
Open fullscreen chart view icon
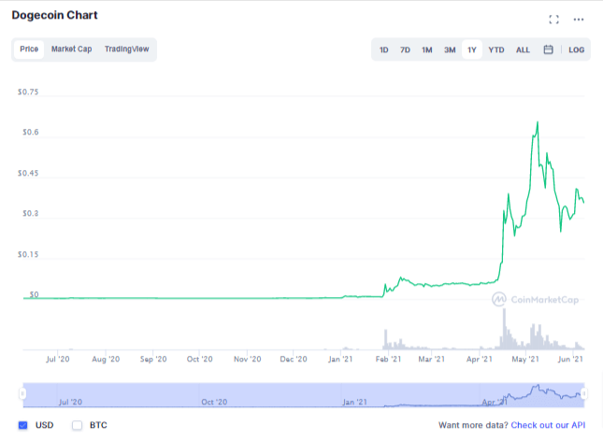[x=553, y=20]
